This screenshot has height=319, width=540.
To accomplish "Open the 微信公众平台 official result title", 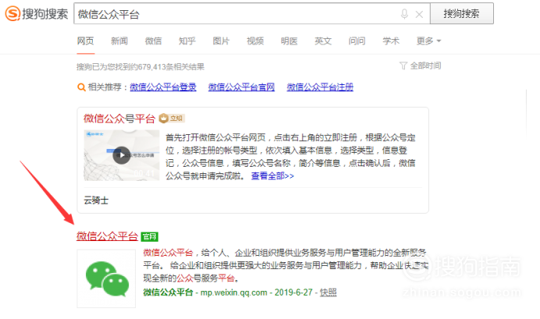I will coord(107,236).
